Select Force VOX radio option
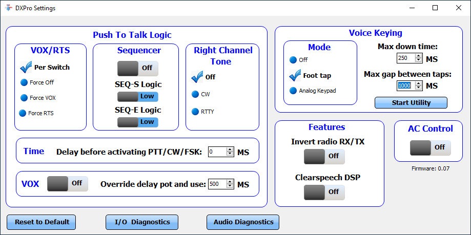The image size is (471, 235). 38,98
